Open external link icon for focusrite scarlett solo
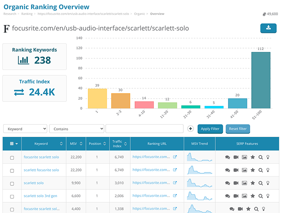The width and height of the screenshot is (285, 213). (x=175, y=157)
